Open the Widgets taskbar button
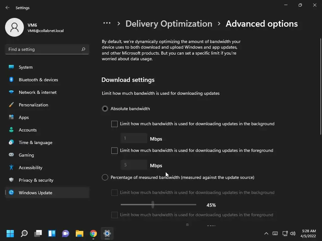This screenshot has height=241, width=322. point(52,233)
